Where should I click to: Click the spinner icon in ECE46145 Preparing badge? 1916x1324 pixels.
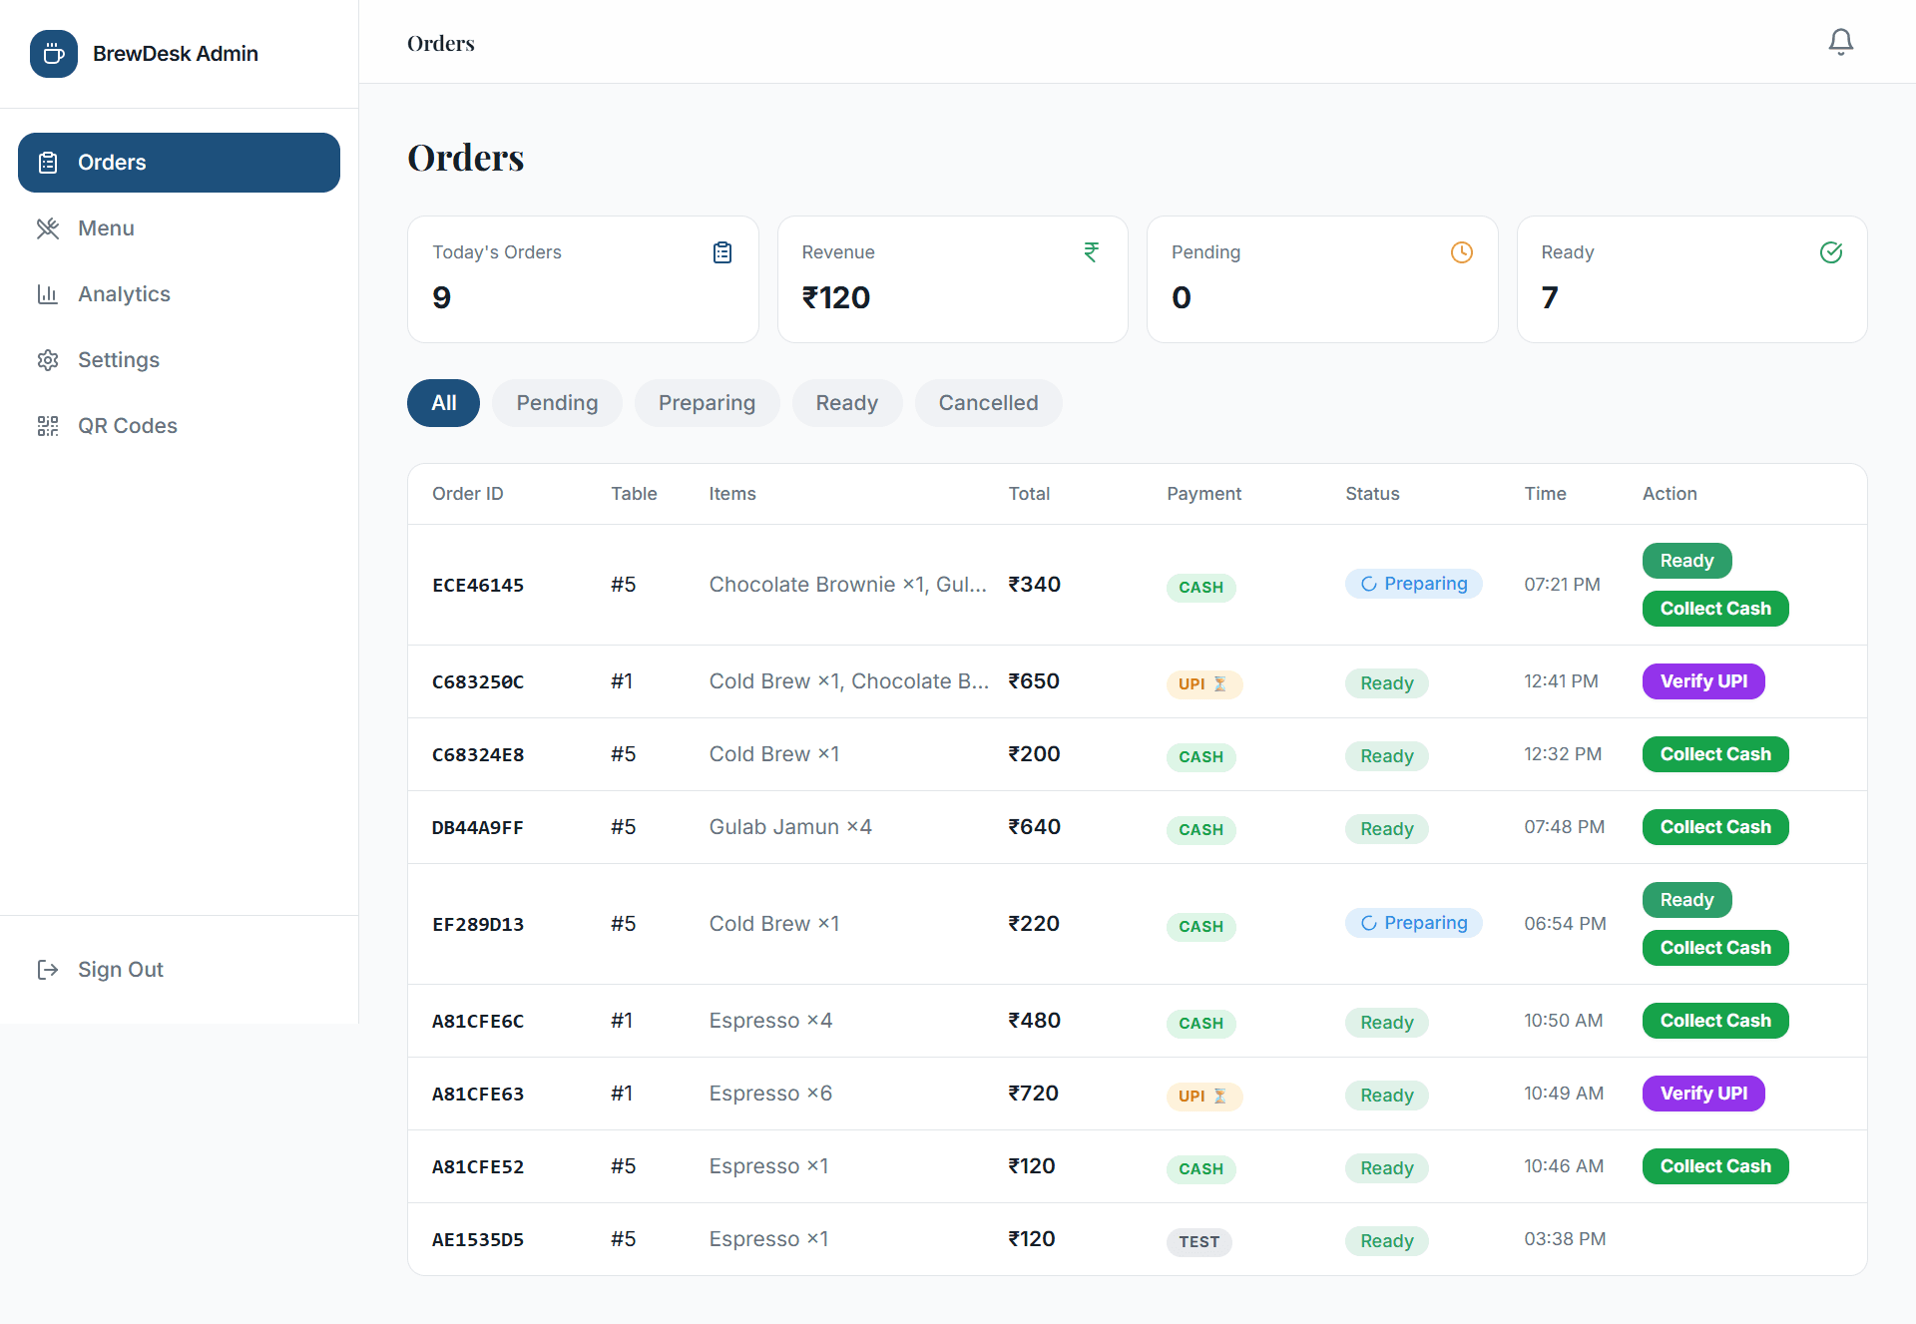point(1369,584)
